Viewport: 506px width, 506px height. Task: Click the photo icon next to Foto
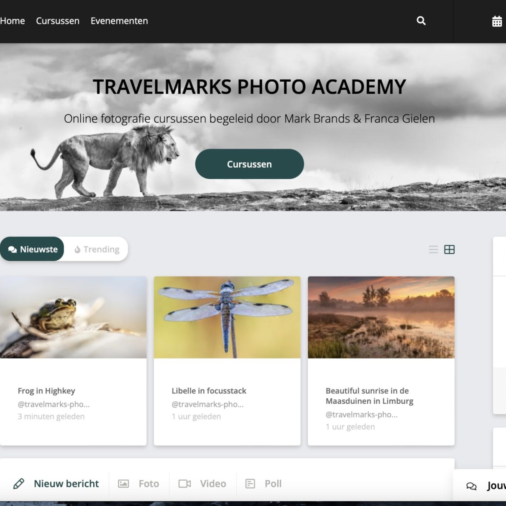coord(123,483)
